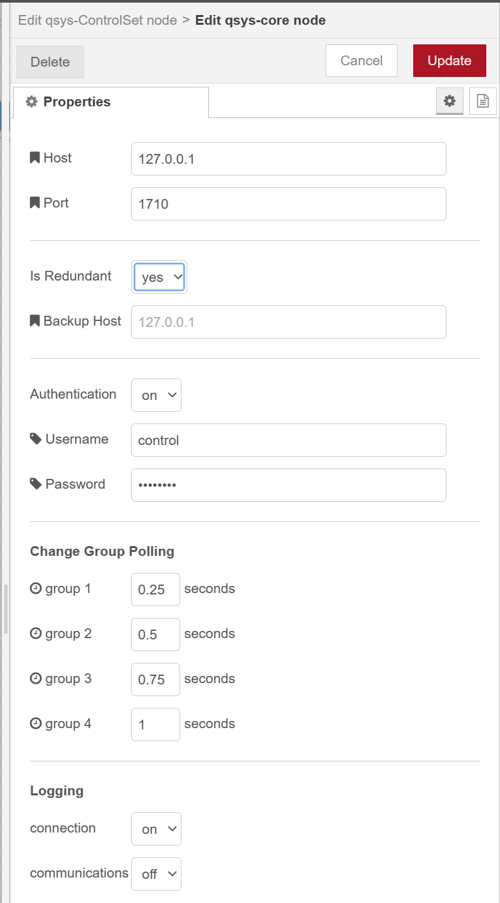500x903 pixels.
Task: Expand the connection logging dropdown
Action: [x=156, y=829]
